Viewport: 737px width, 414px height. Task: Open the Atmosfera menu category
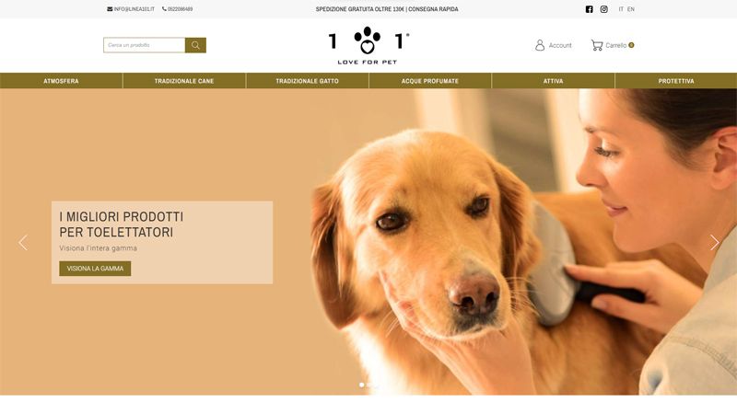[x=61, y=81]
